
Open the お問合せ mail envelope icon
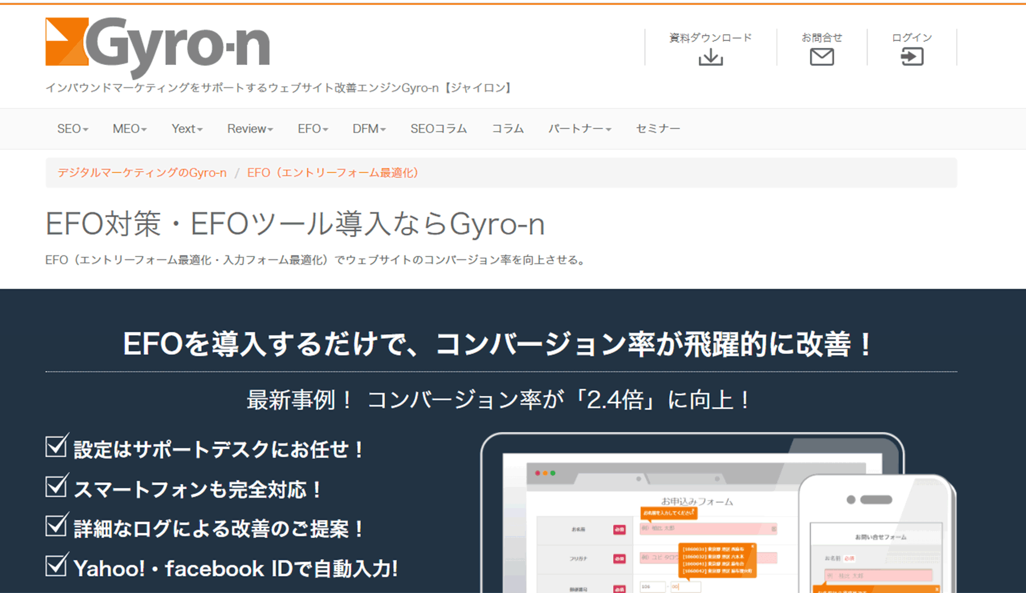821,56
